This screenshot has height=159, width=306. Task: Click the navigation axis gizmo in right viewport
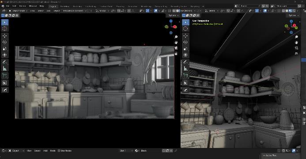tap(291, 27)
